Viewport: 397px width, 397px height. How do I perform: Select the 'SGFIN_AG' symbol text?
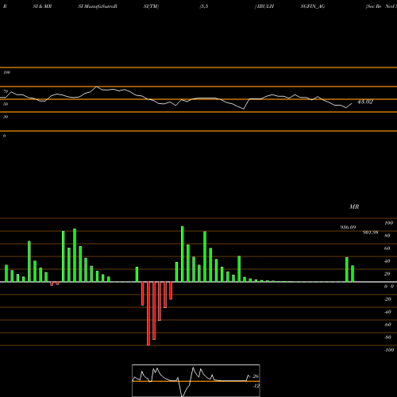[313, 6]
